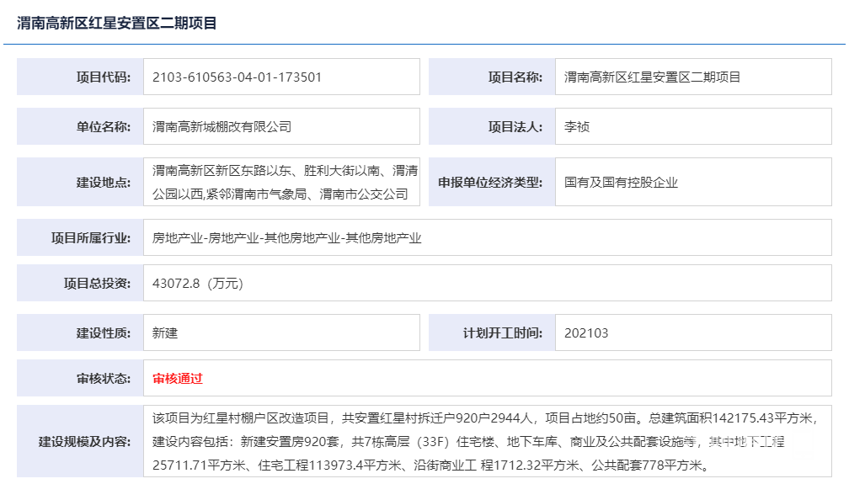The image size is (849, 484).
Task: Click the 项目总投资 label cell
Action: (x=81, y=284)
